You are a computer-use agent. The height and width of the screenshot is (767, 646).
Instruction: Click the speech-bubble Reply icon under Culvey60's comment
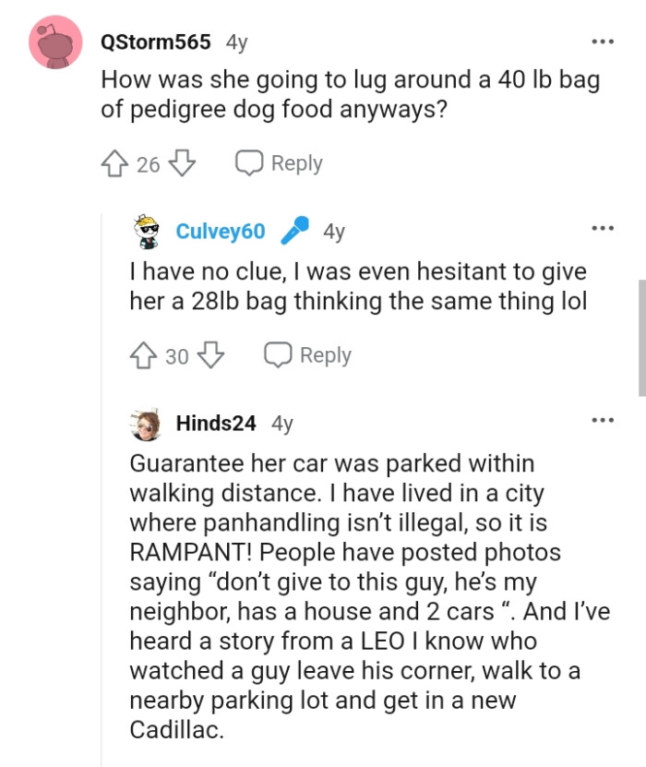click(x=277, y=354)
